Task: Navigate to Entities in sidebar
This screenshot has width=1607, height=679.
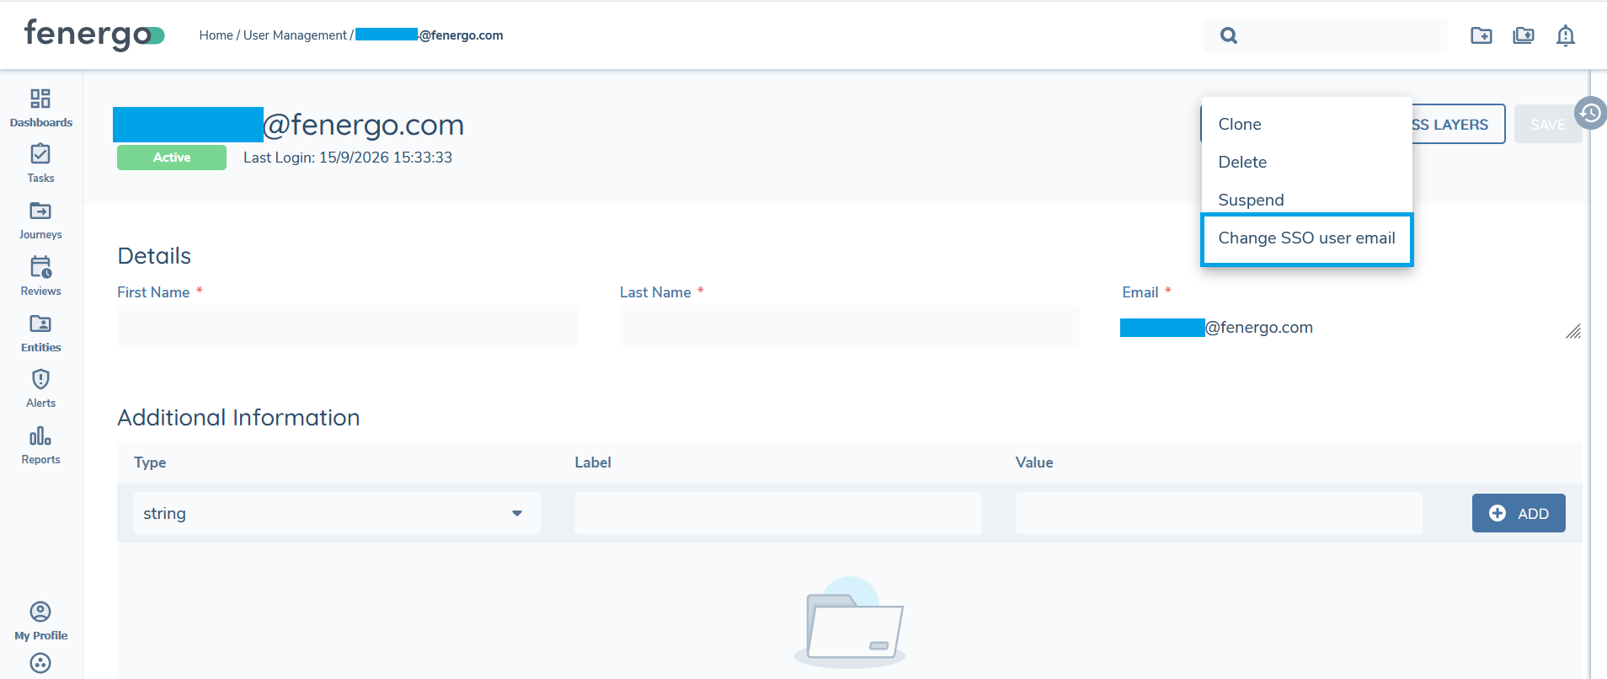Action: pos(40,334)
